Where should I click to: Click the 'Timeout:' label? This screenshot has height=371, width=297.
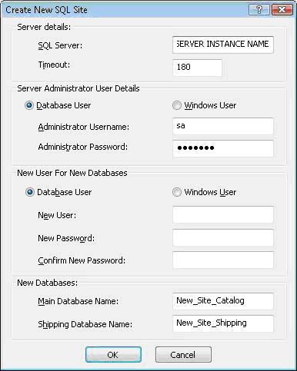coord(54,65)
